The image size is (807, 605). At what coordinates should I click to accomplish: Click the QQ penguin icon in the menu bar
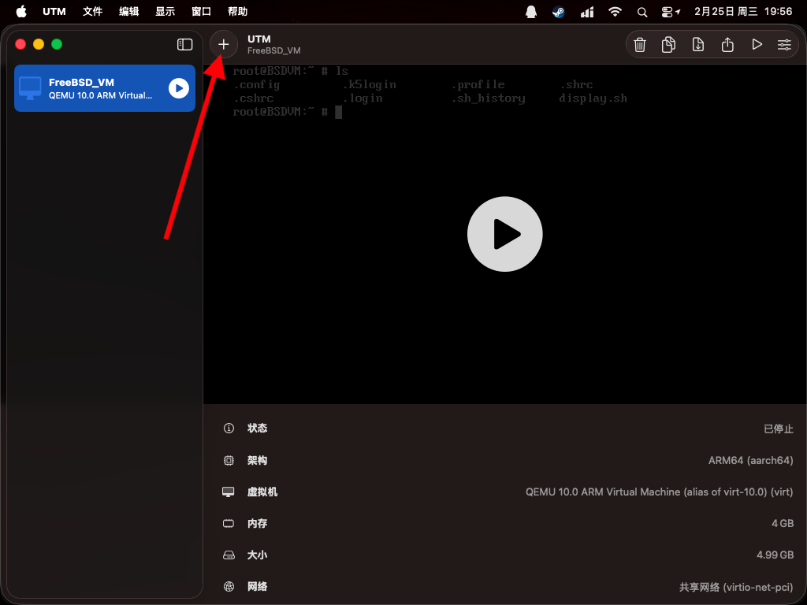pos(531,11)
